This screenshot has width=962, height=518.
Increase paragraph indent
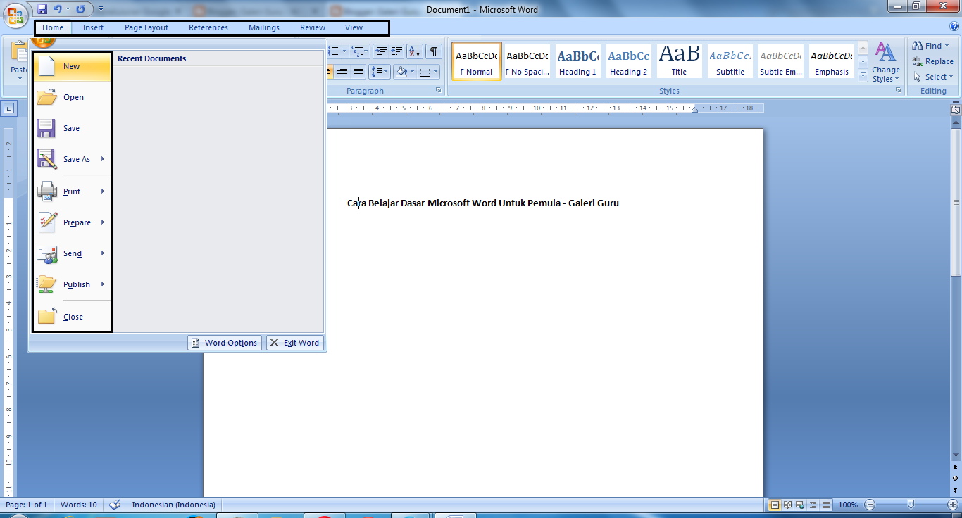[397, 51]
